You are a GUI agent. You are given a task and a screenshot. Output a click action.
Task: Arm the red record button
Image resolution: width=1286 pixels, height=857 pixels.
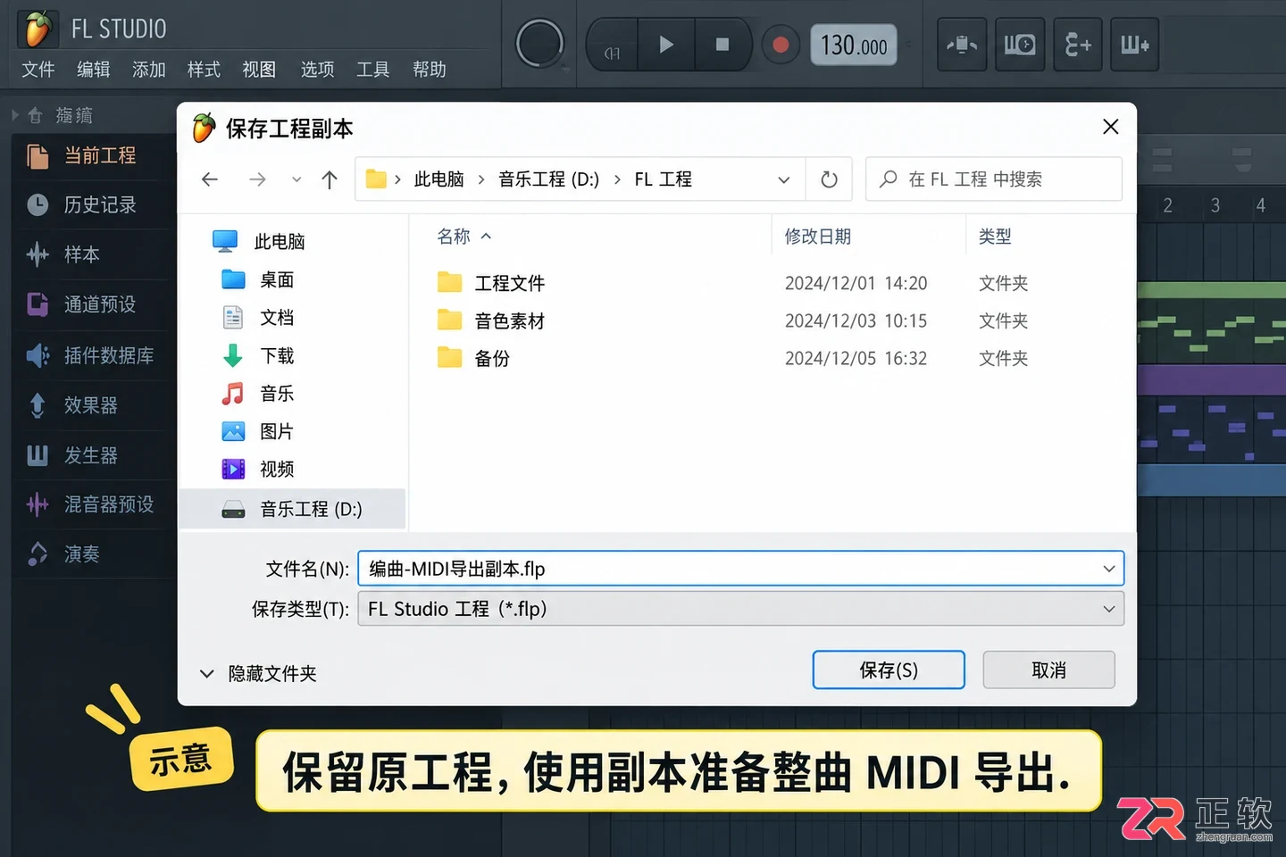pos(781,45)
